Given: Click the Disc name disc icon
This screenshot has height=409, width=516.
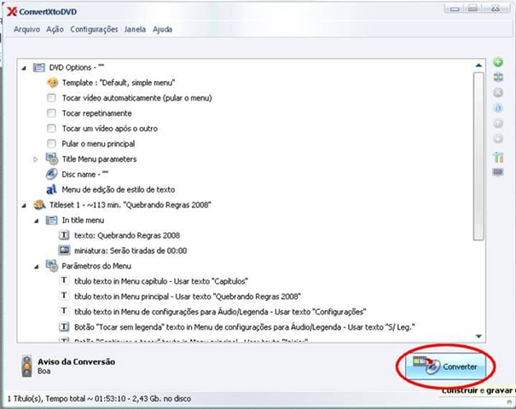Looking at the screenshot, I should pyautogui.click(x=52, y=175).
